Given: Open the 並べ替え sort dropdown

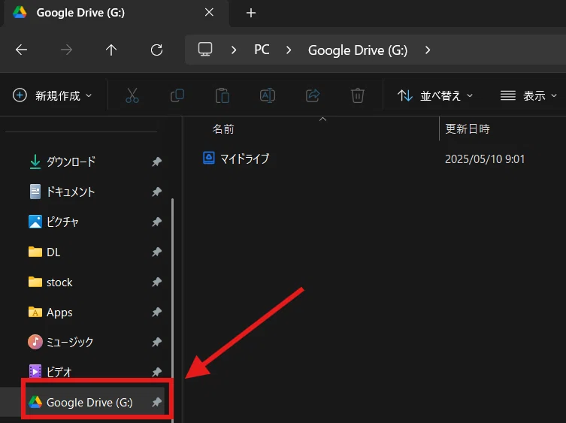Looking at the screenshot, I should click(435, 95).
